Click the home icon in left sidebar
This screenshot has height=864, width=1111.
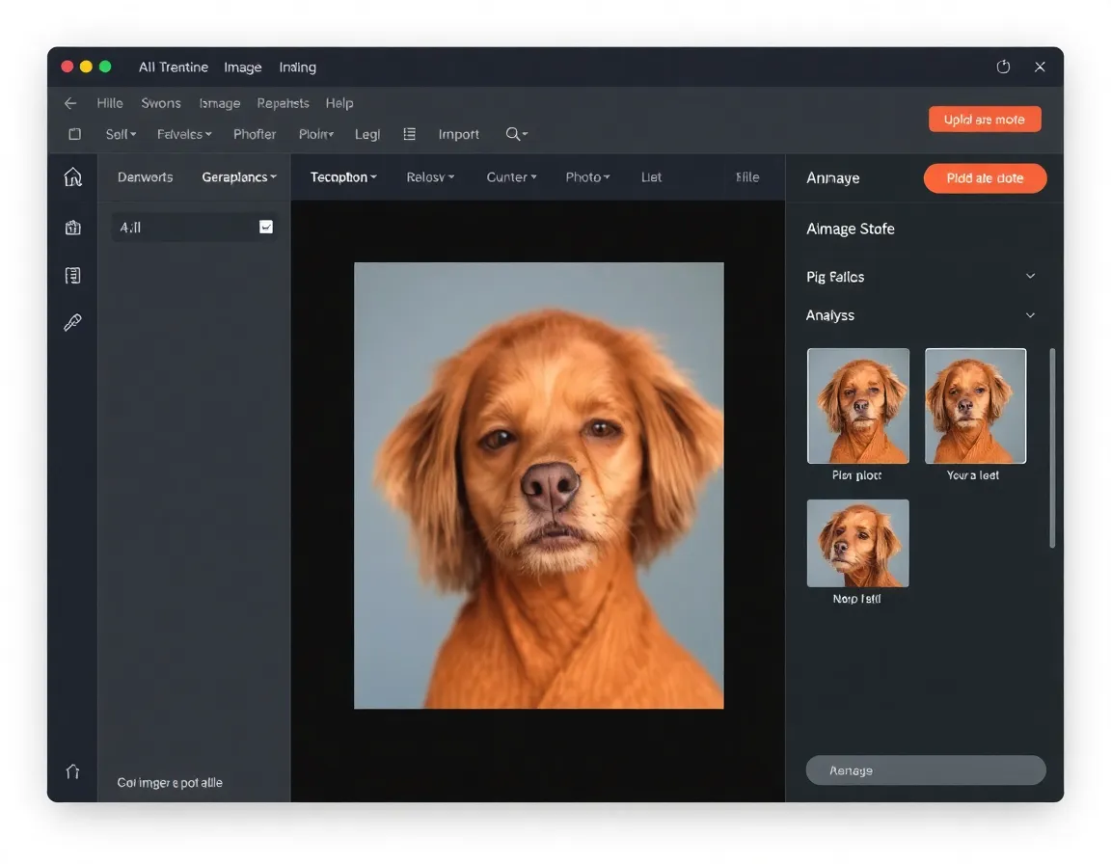(x=72, y=177)
